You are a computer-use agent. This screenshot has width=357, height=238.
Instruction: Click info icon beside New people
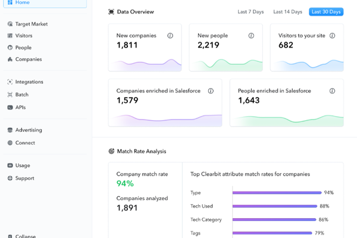pos(251,36)
